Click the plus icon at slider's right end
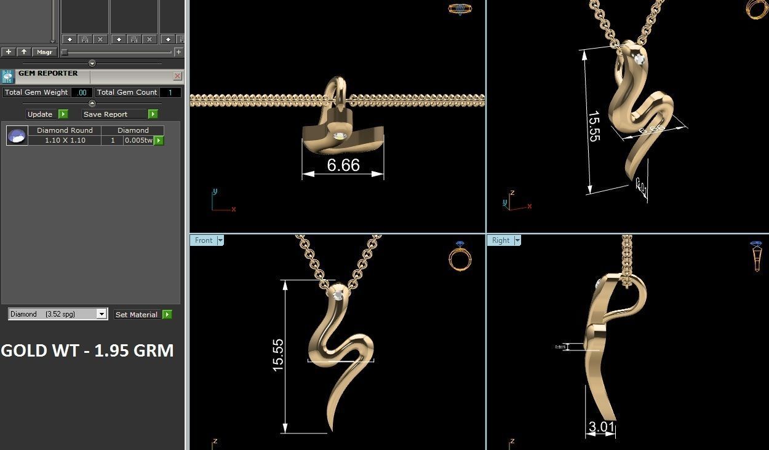The image size is (769, 450). [x=178, y=52]
